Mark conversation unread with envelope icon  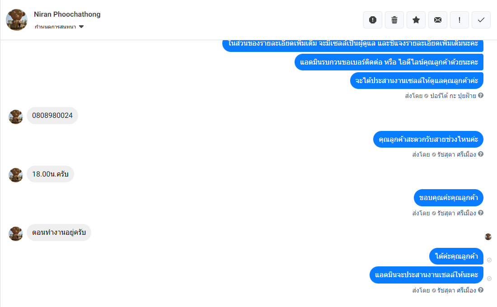438,20
